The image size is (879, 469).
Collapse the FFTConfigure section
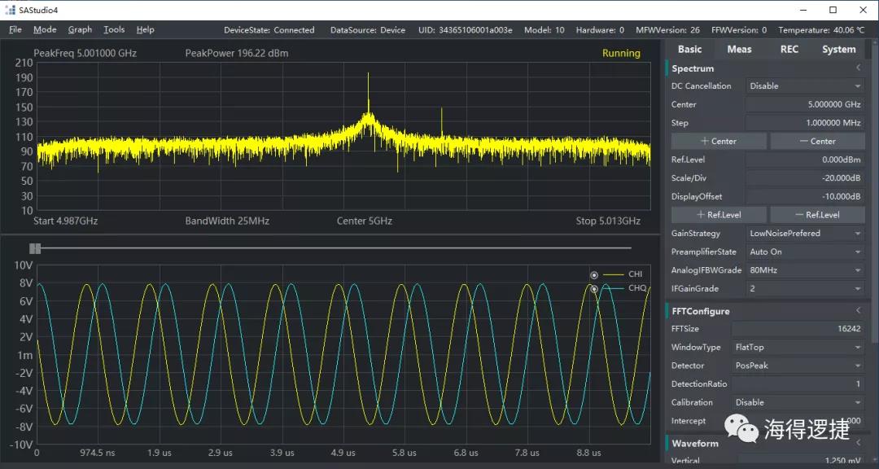pyautogui.click(x=858, y=310)
